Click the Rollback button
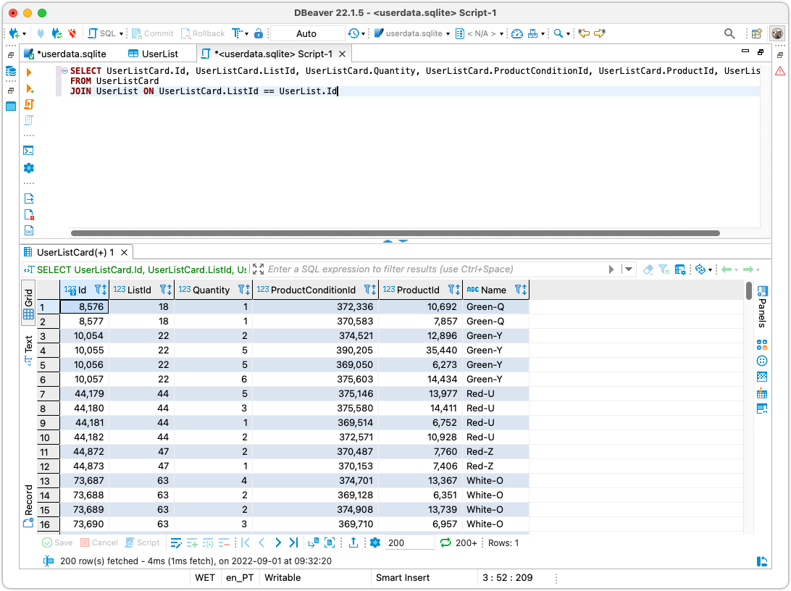This screenshot has width=791, height=591. (203, 34)
